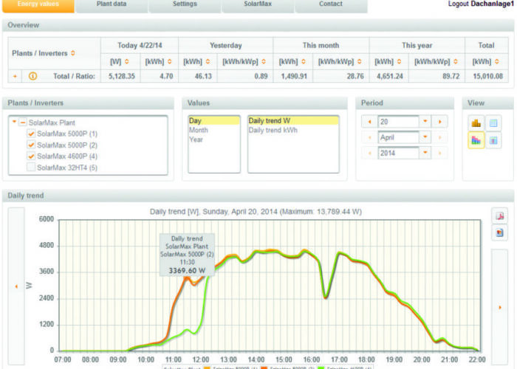Go to previous year in Period
Screen dimensions: 517x369
(x=369, y=153)
